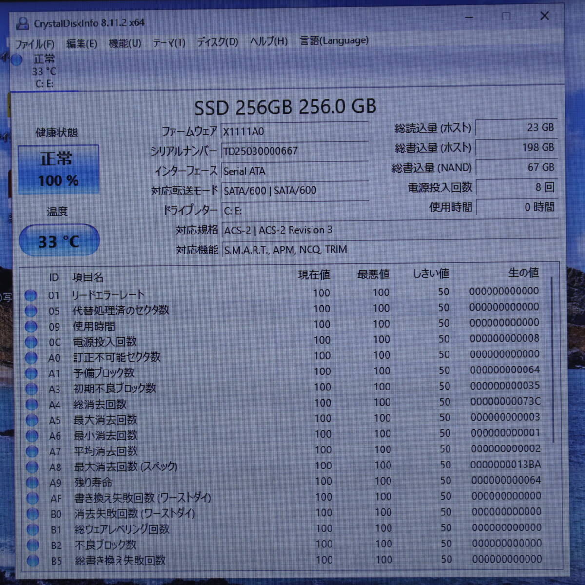The image size is (585, 585).
Task: Click raw value 000000000035
Action: tap(505, 386)
